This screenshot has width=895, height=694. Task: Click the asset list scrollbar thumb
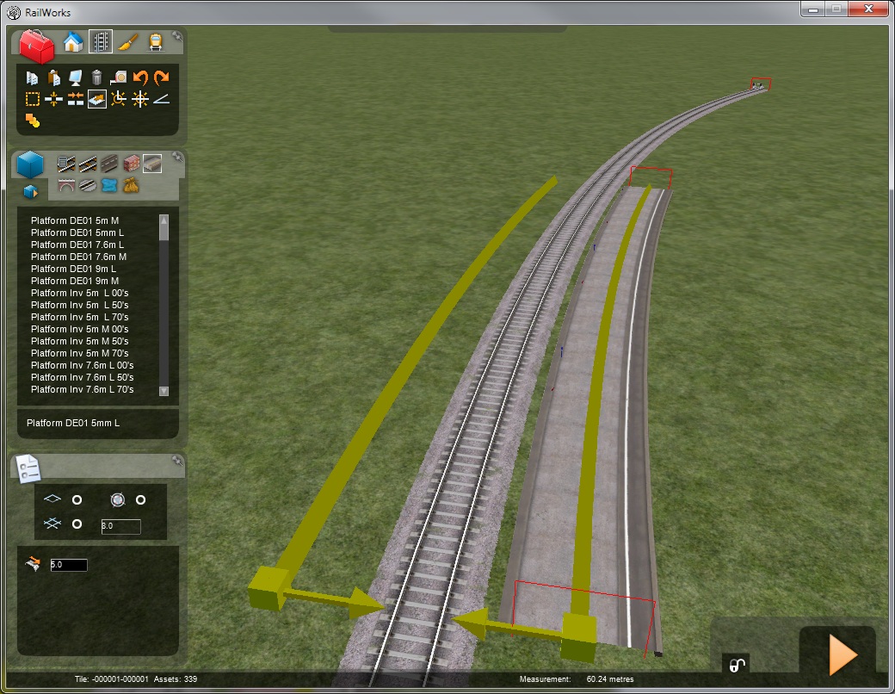(x=164, y=232)
